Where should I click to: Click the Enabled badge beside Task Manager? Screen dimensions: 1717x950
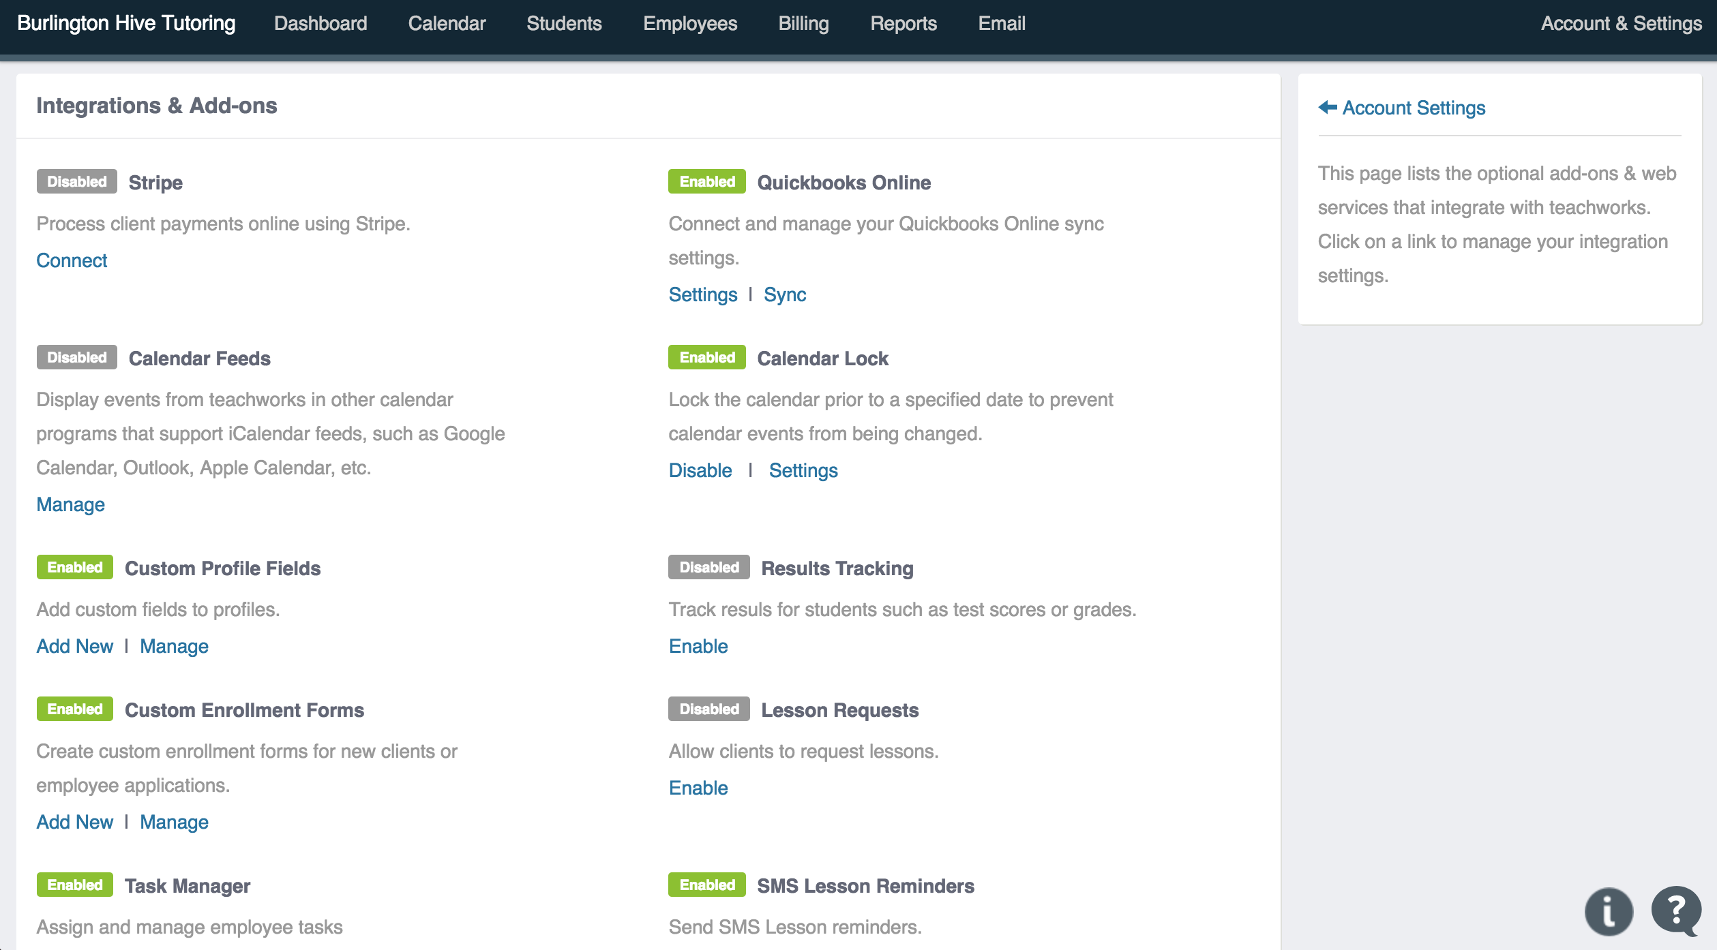tap(75, 885)
